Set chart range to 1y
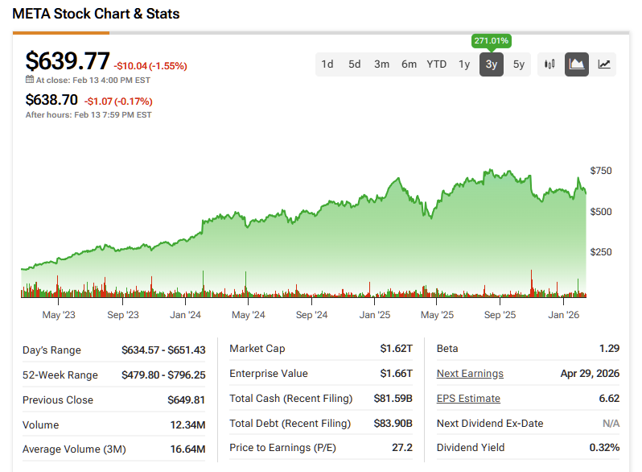Image resolution: width=642 pixels, height=472 pixels. tap(464, 64)
